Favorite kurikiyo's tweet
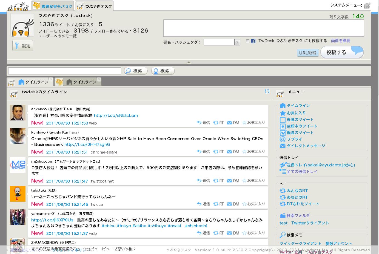 click(x=253, y=152)
